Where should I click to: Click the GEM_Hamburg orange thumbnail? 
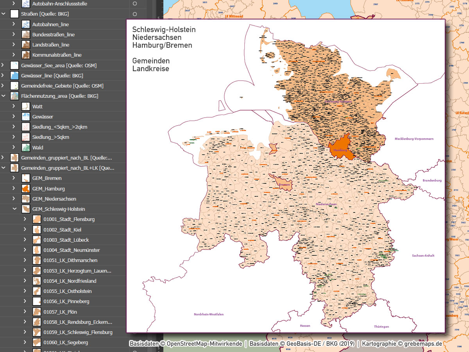25,189
